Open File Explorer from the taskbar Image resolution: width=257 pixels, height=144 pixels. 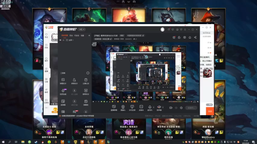click(x=23, y=142)
